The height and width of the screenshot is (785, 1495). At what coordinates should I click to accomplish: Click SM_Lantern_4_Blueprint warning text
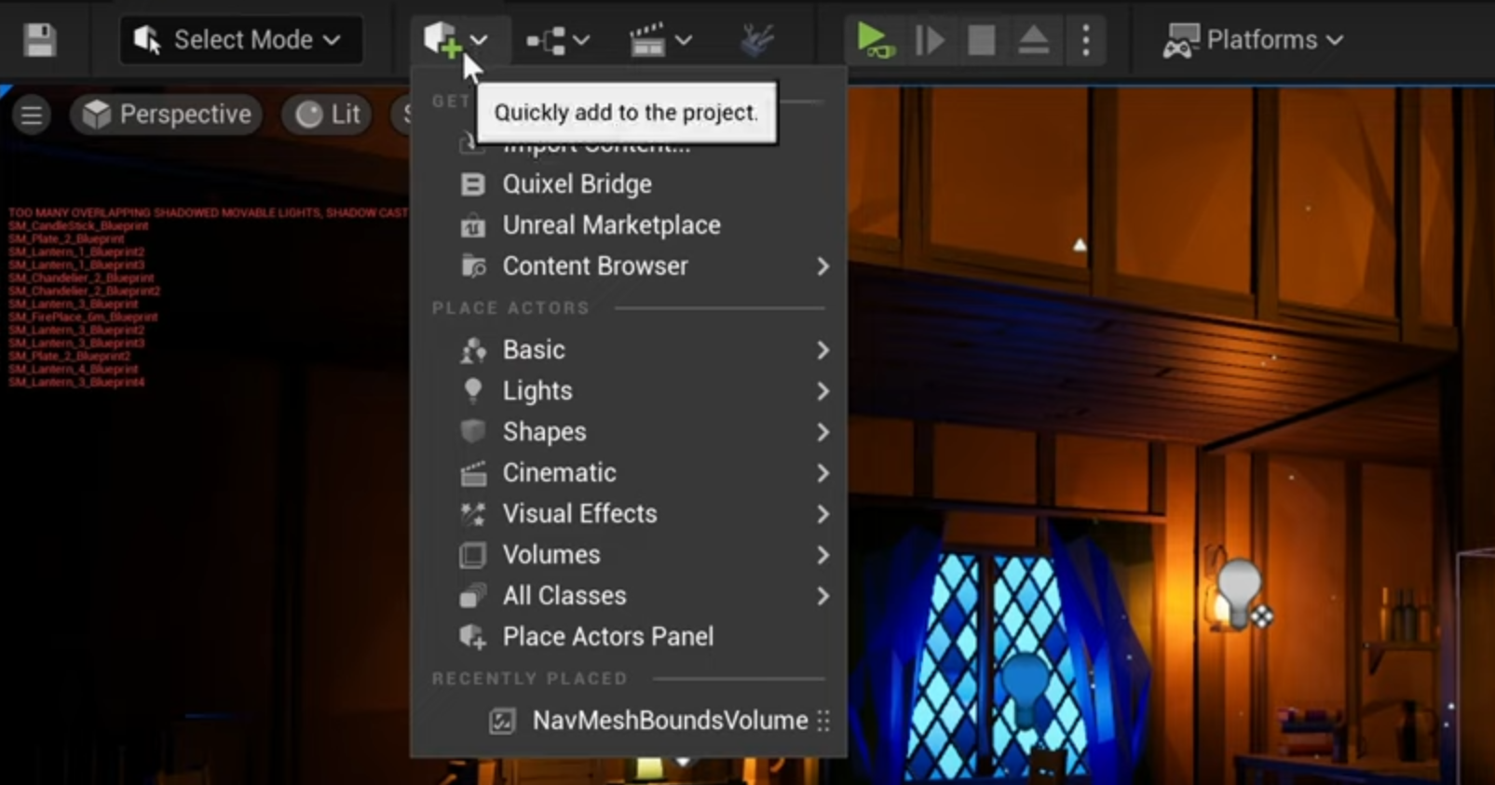pos(74,370)
